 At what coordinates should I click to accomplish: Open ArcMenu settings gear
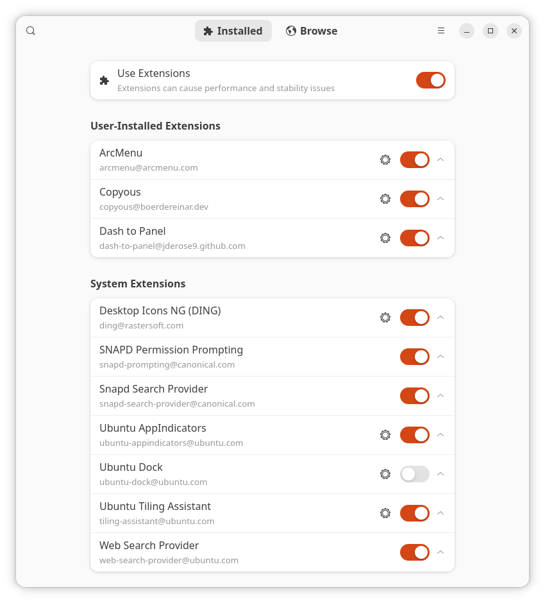click(x=385, y=160)
